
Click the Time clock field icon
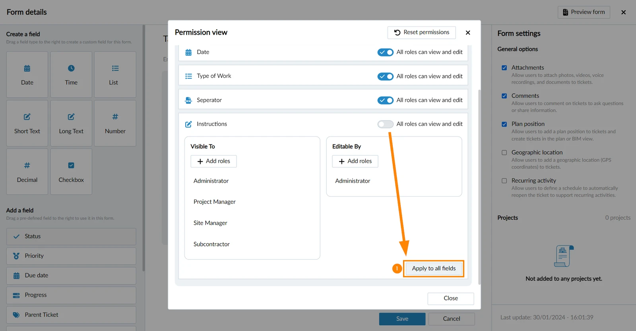tap(71, 68)
